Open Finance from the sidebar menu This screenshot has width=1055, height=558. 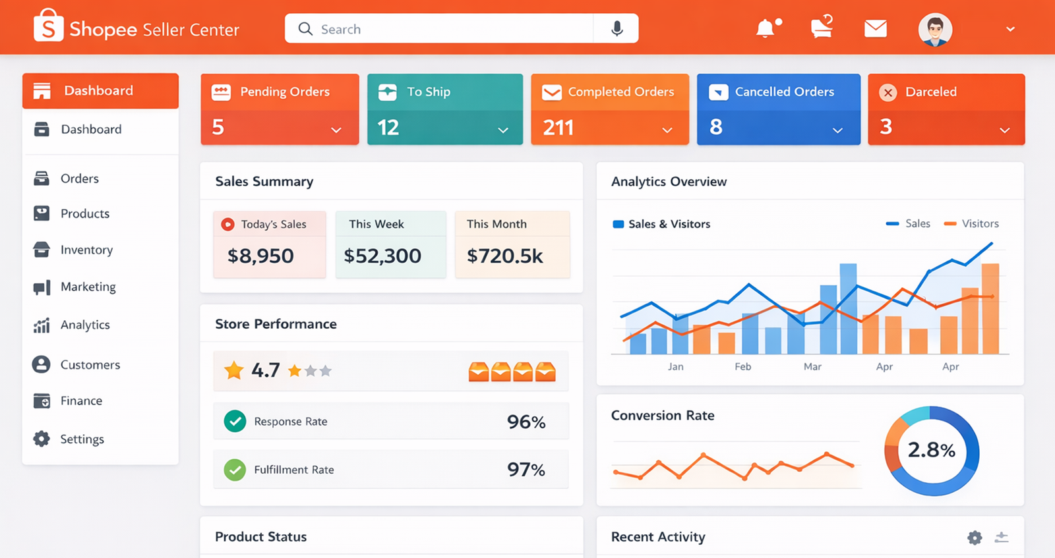click(x=81, y=401)
